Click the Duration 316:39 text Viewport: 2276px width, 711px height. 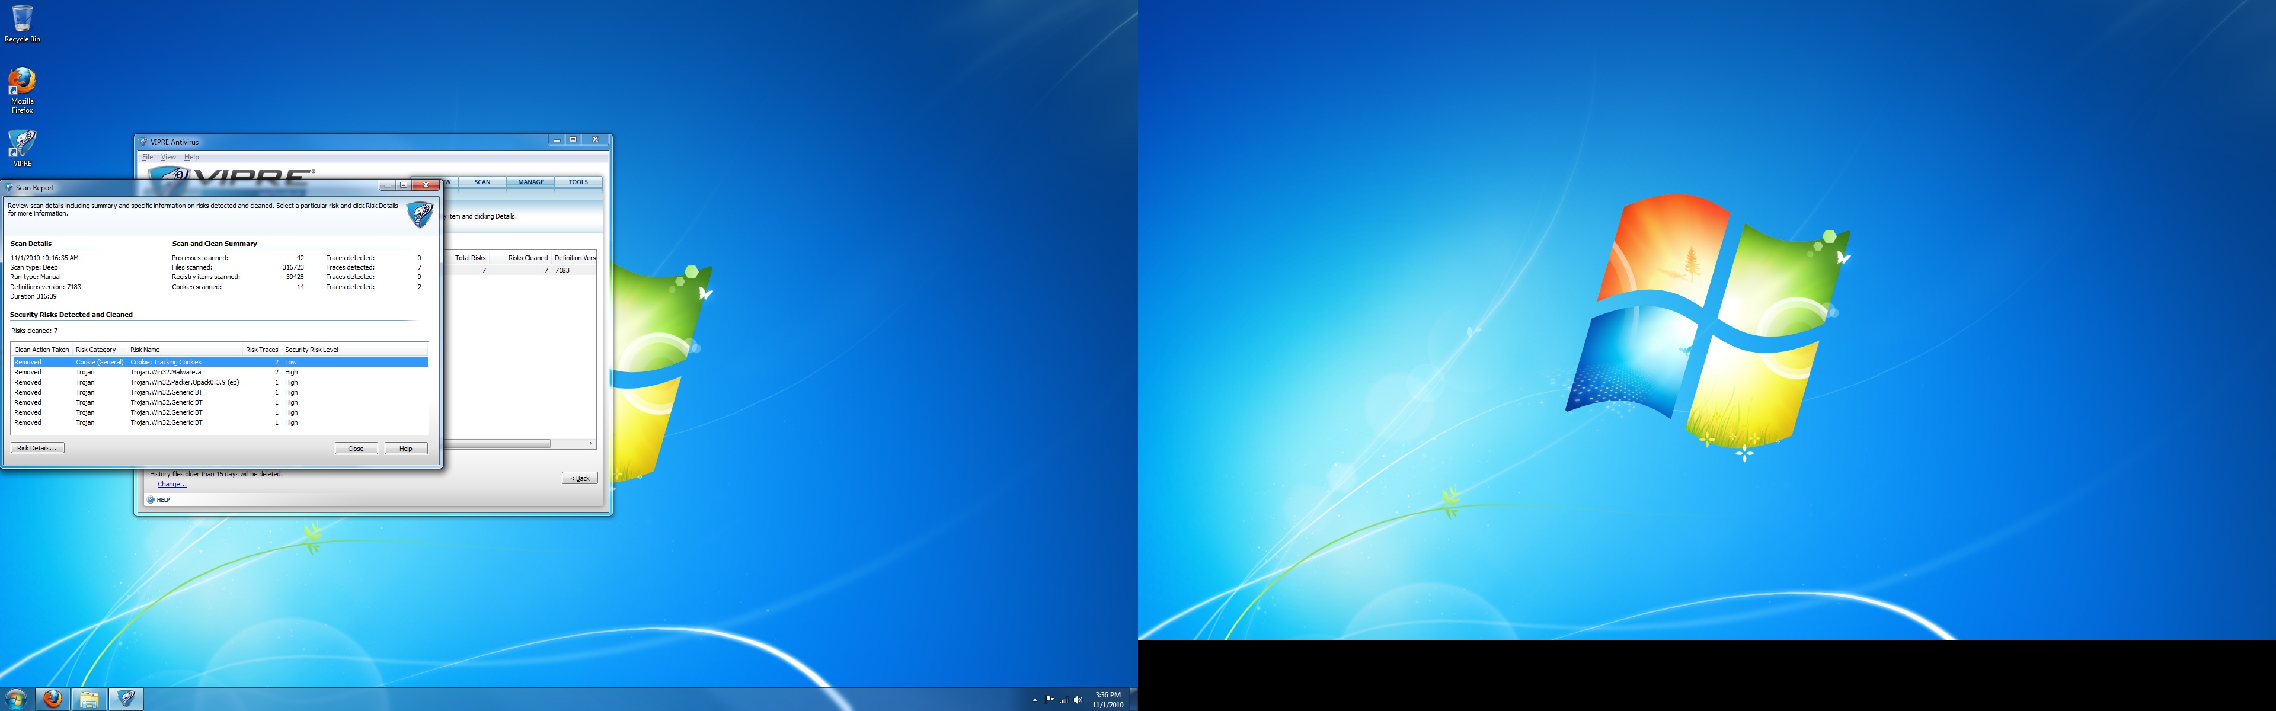point(33,297)
